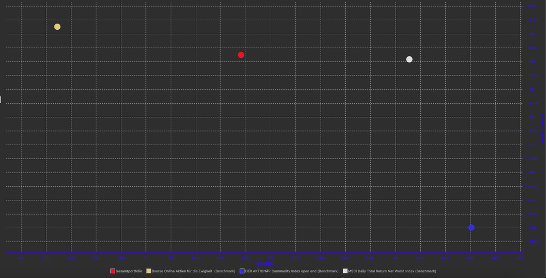The image size is (546, 278).
Task: Click the -7% y-axis tick label
Action: [532, 145]
